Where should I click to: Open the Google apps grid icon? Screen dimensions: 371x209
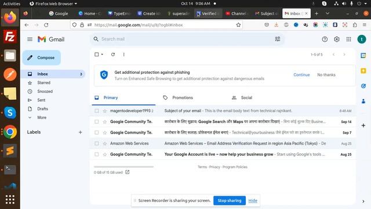coord(349,39)
